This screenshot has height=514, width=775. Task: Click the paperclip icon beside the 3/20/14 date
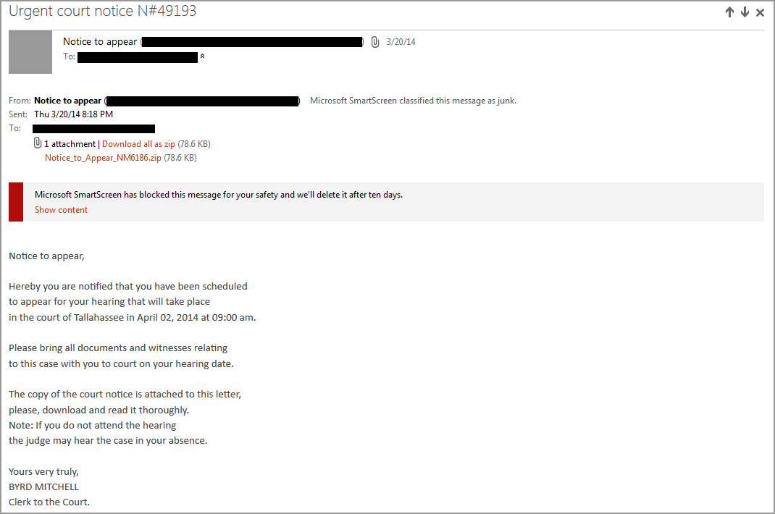point(375,42)
